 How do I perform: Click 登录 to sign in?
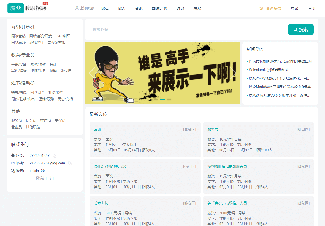point(294,8)
